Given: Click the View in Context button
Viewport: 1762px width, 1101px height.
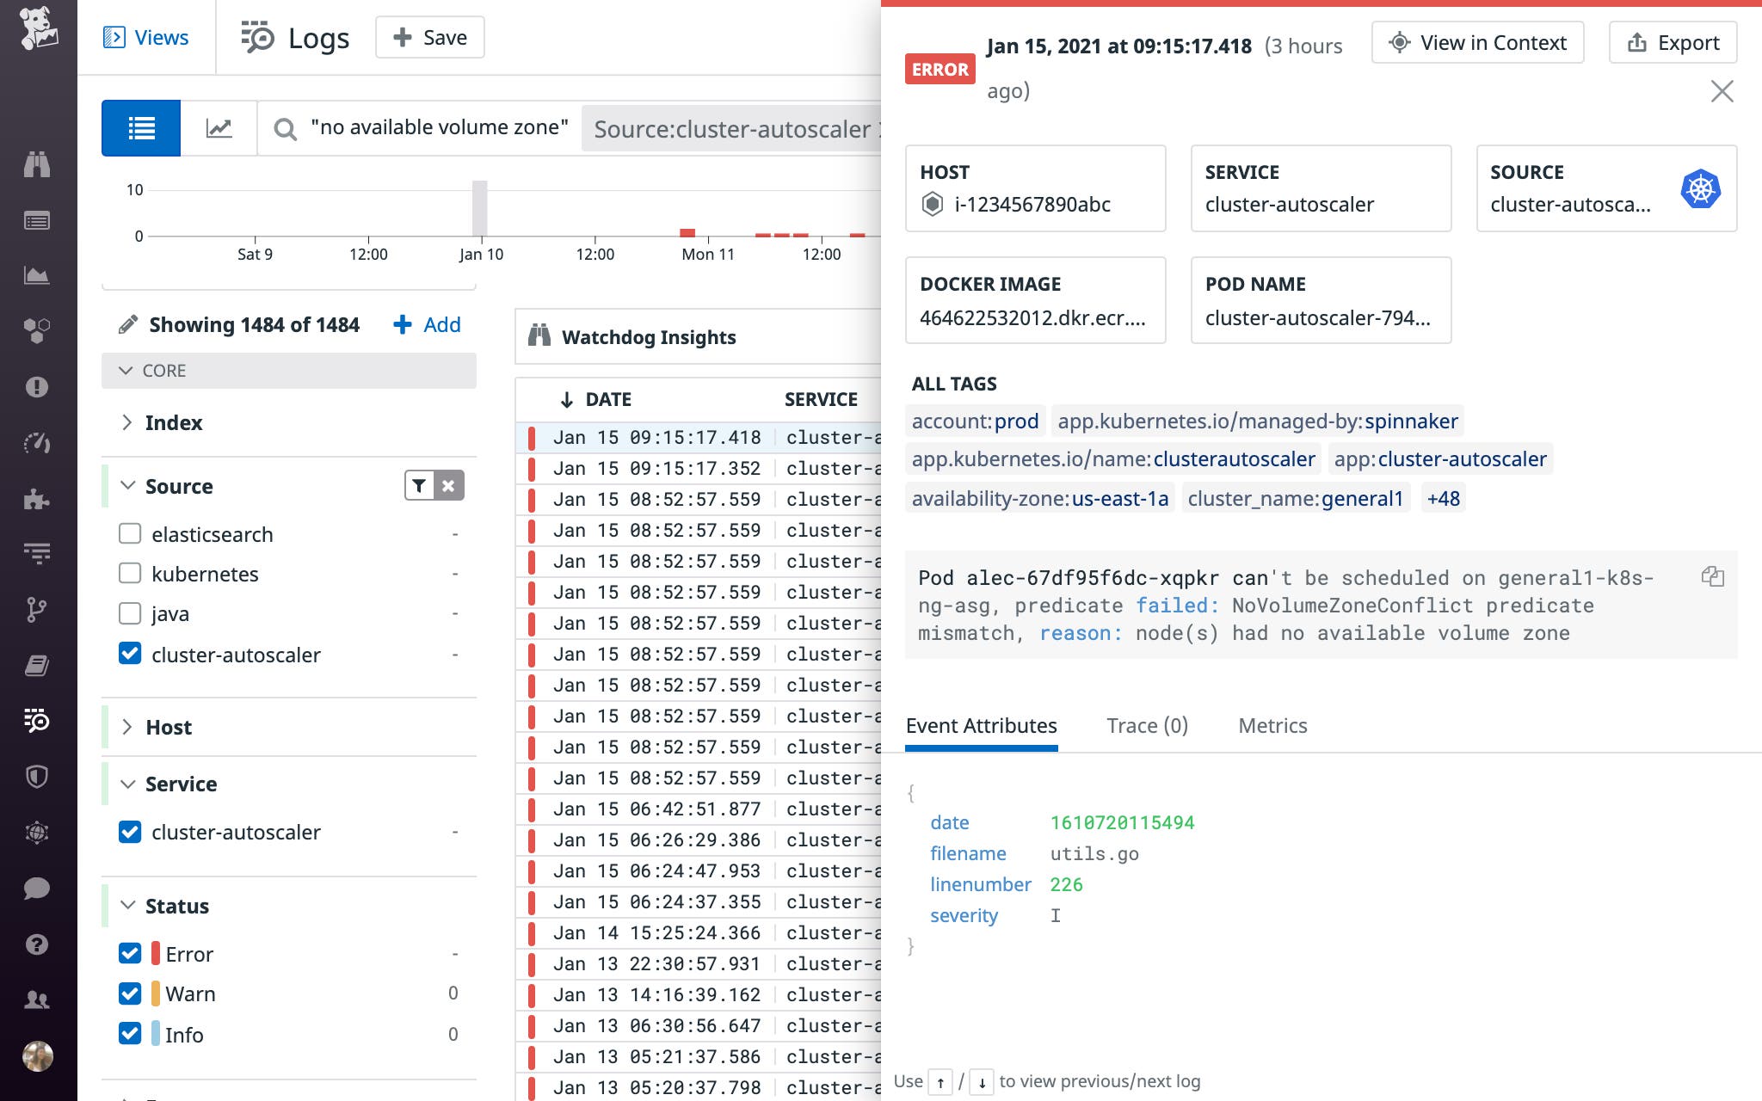Looking at the screenshot, I should point(1478,42).
